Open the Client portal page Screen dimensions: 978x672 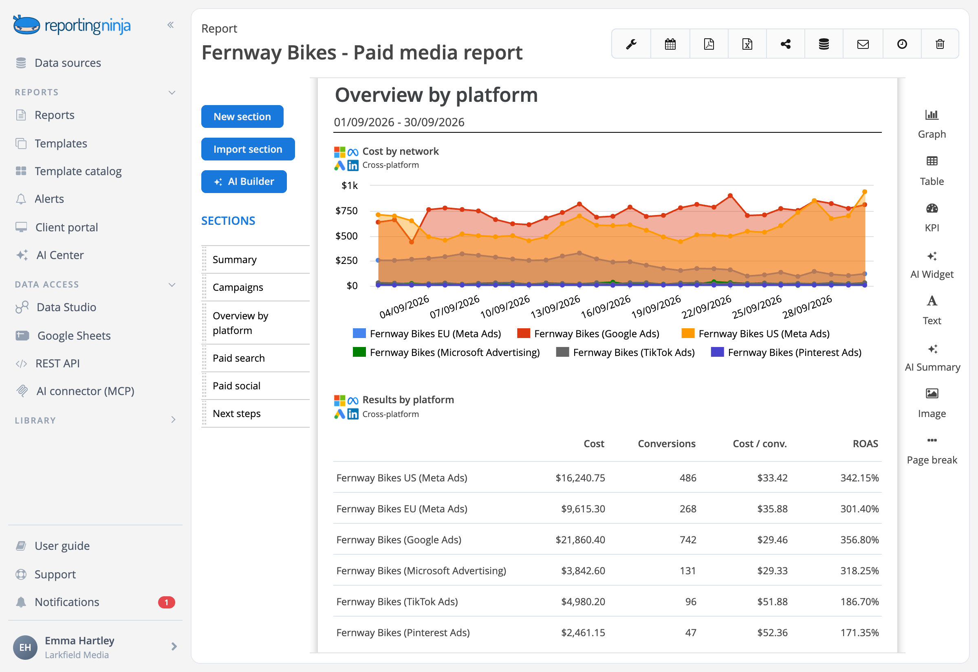tap(66, 227)
